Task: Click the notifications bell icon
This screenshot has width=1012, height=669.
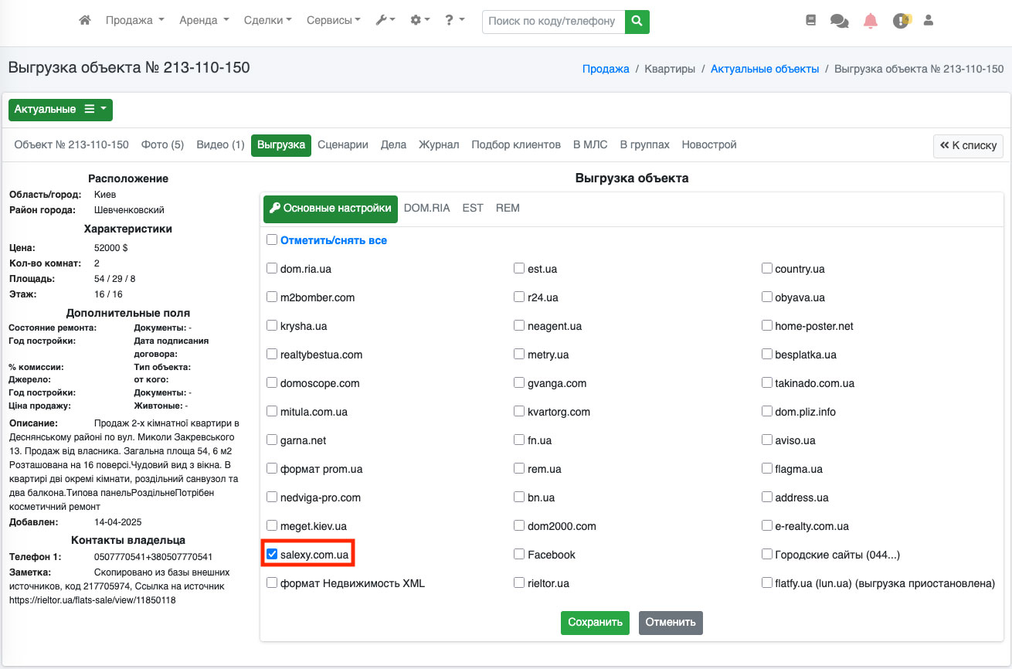Action: 871,21
